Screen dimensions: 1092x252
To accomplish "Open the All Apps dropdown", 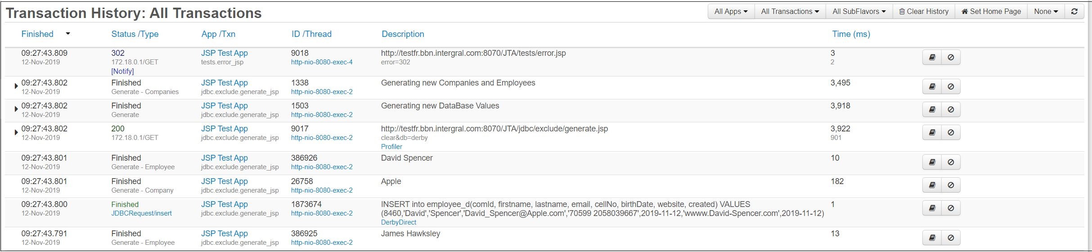I will (731, 12).
